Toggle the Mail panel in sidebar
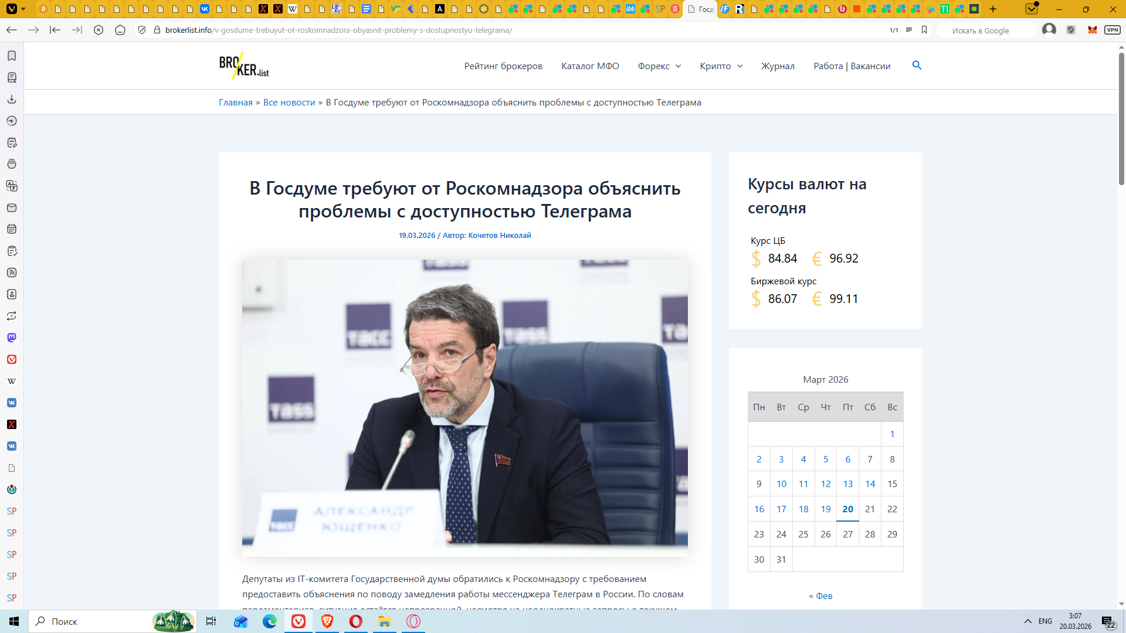This screenshot has width=1126, height=633. click(x=12, y=207)
